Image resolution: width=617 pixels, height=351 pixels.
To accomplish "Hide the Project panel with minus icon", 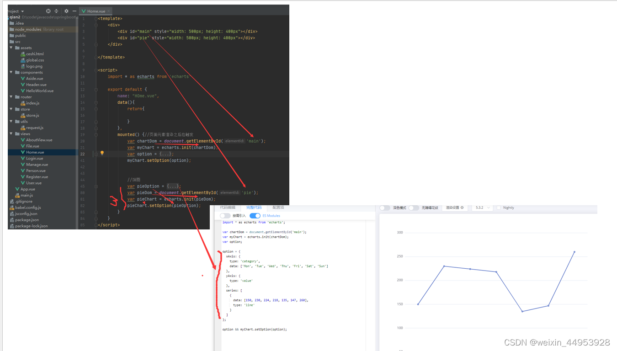I will (74, 11).
